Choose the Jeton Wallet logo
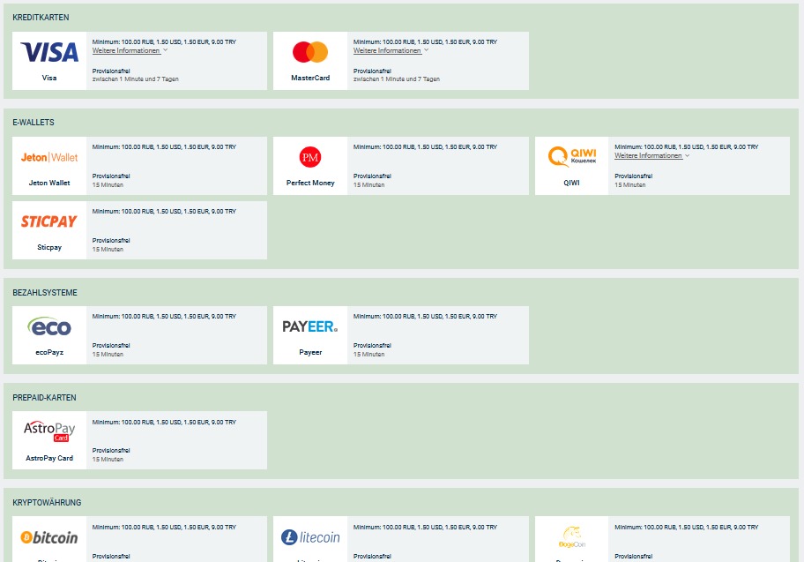This screenshot has width=804, height=562. pos(49,158)
